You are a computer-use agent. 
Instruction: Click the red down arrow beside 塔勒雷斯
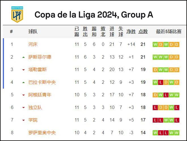pyautogui.click(x=24, y=70)
